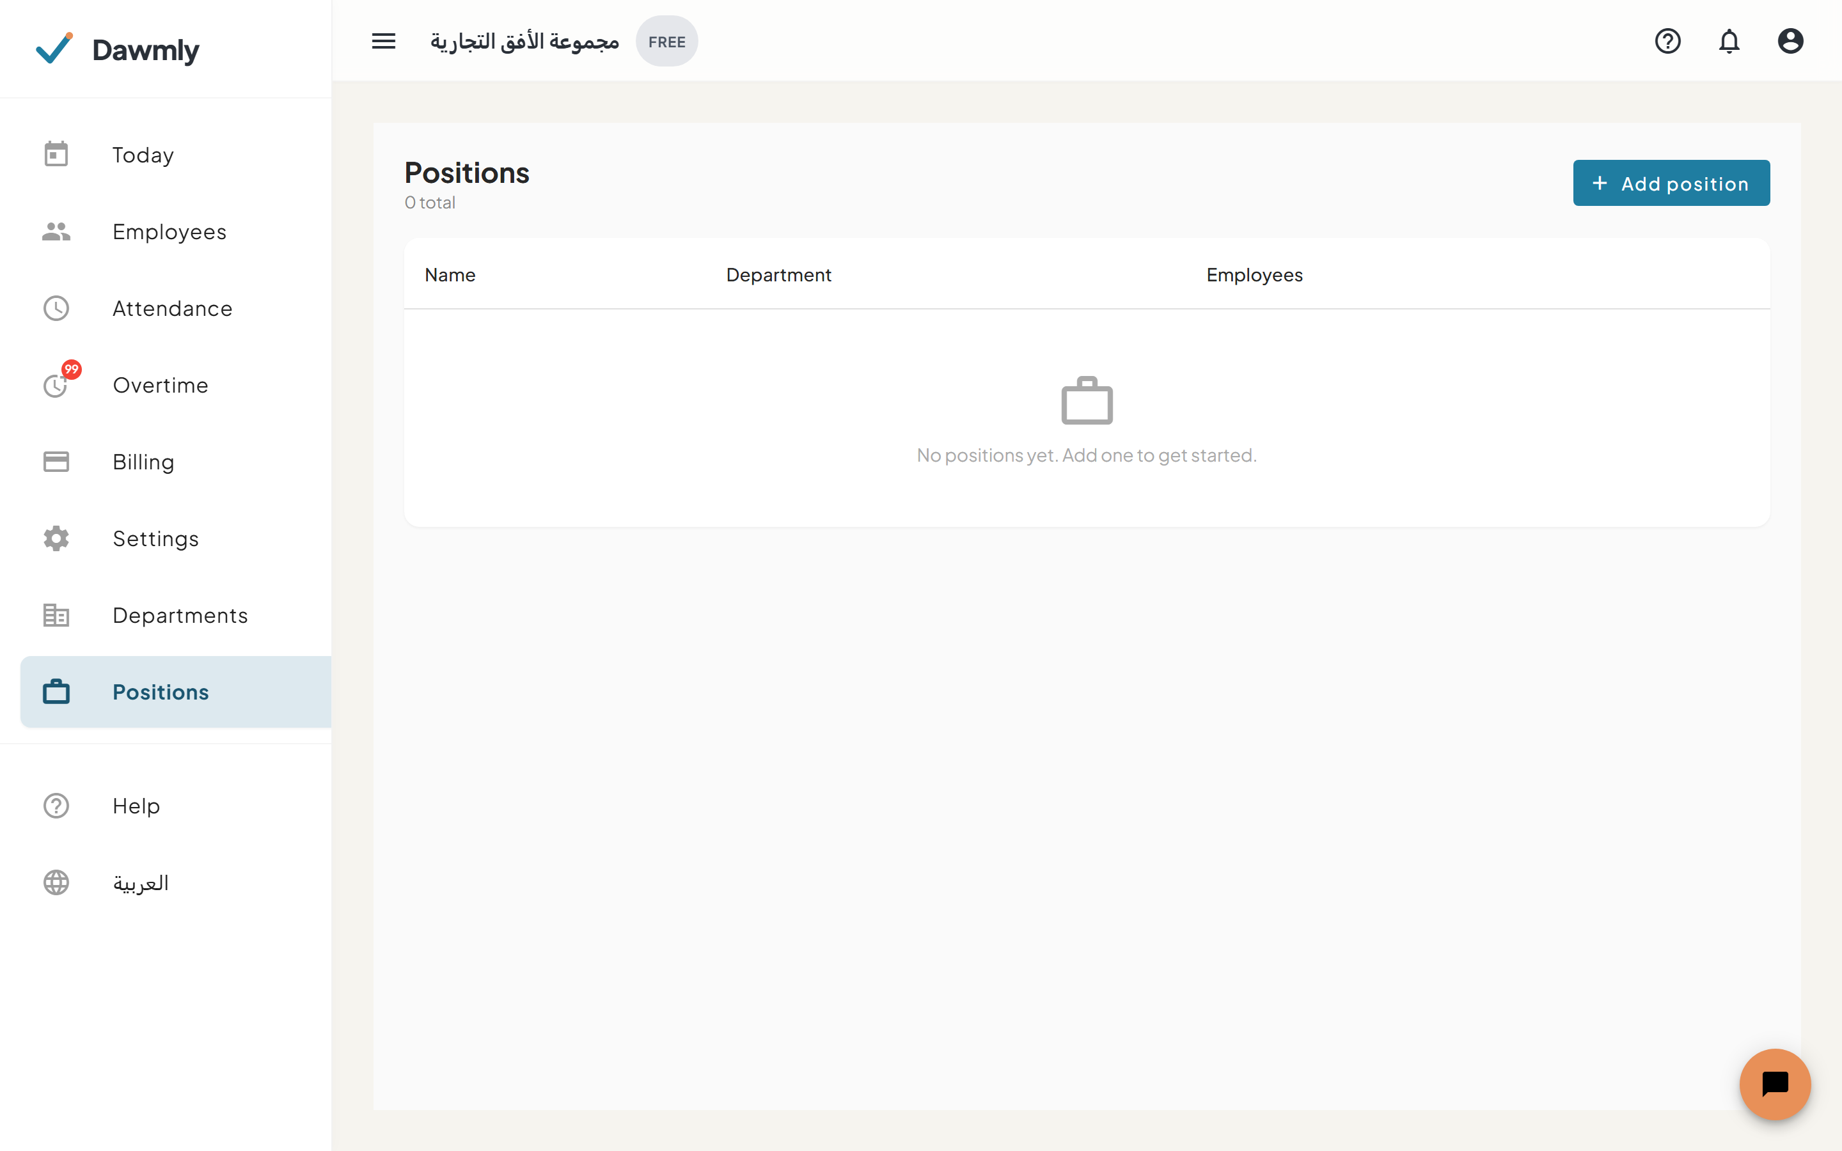The width and height of the screenshot is (1842, 1151).
Task: Open the notifications bell
Action: tap(1729, 41)
